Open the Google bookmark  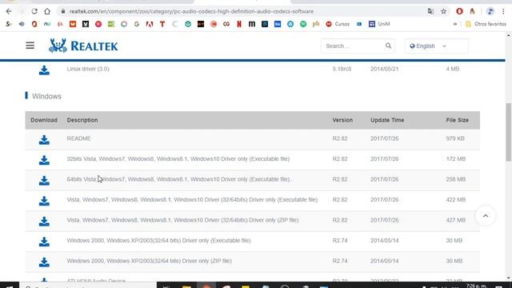point(137,24)
